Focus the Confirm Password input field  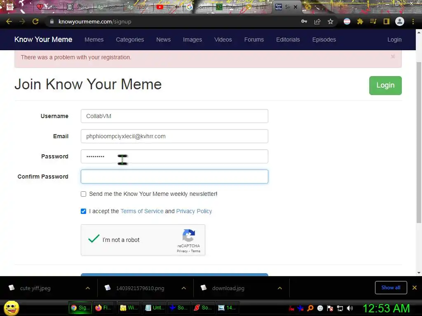tap(174, 177)
